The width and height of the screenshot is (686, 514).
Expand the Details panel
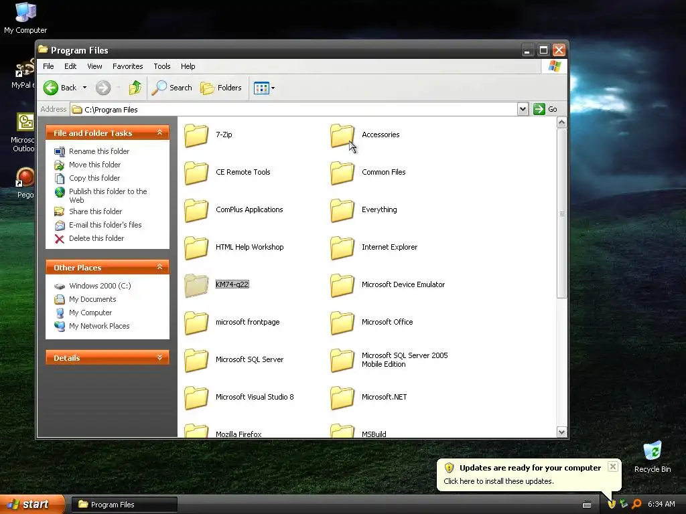click(x=159, y=357)
